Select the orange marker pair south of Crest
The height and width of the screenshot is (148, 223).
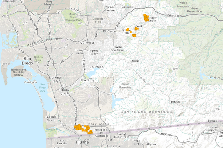coord(134,35)
